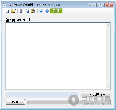Focus the large content text area
Screen dimensions: 116x110
[x=56, y=56]
